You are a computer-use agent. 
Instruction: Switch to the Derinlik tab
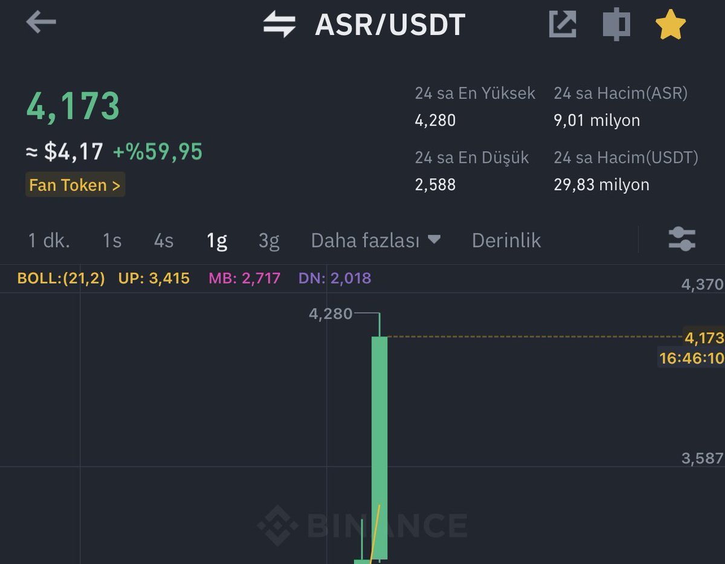coord(506,240)
